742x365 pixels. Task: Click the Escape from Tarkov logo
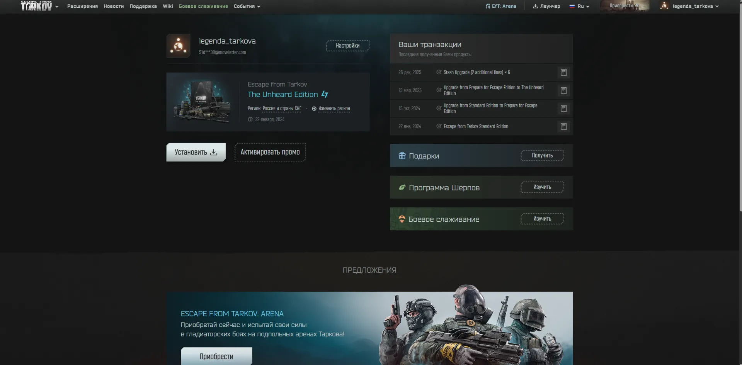36,6
